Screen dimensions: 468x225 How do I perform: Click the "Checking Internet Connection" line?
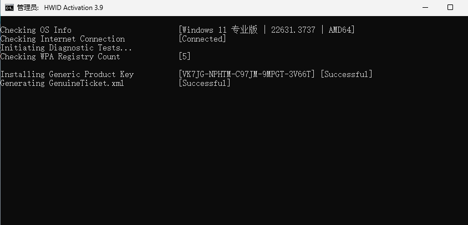click(63, 39)
